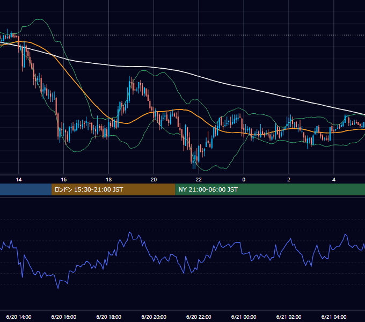Click the 6/20 16:00 time label
365x322 pixels.
point(63,317)
